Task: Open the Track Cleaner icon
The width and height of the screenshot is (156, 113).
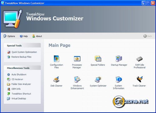Action: [139, 79]
